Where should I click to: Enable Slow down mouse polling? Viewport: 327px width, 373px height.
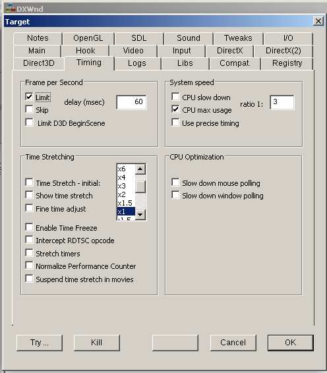point(175,183)
